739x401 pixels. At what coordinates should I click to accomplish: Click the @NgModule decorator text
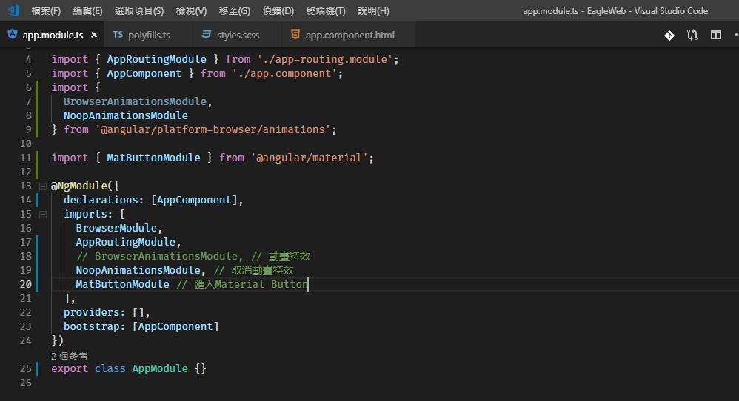(78, 186)
